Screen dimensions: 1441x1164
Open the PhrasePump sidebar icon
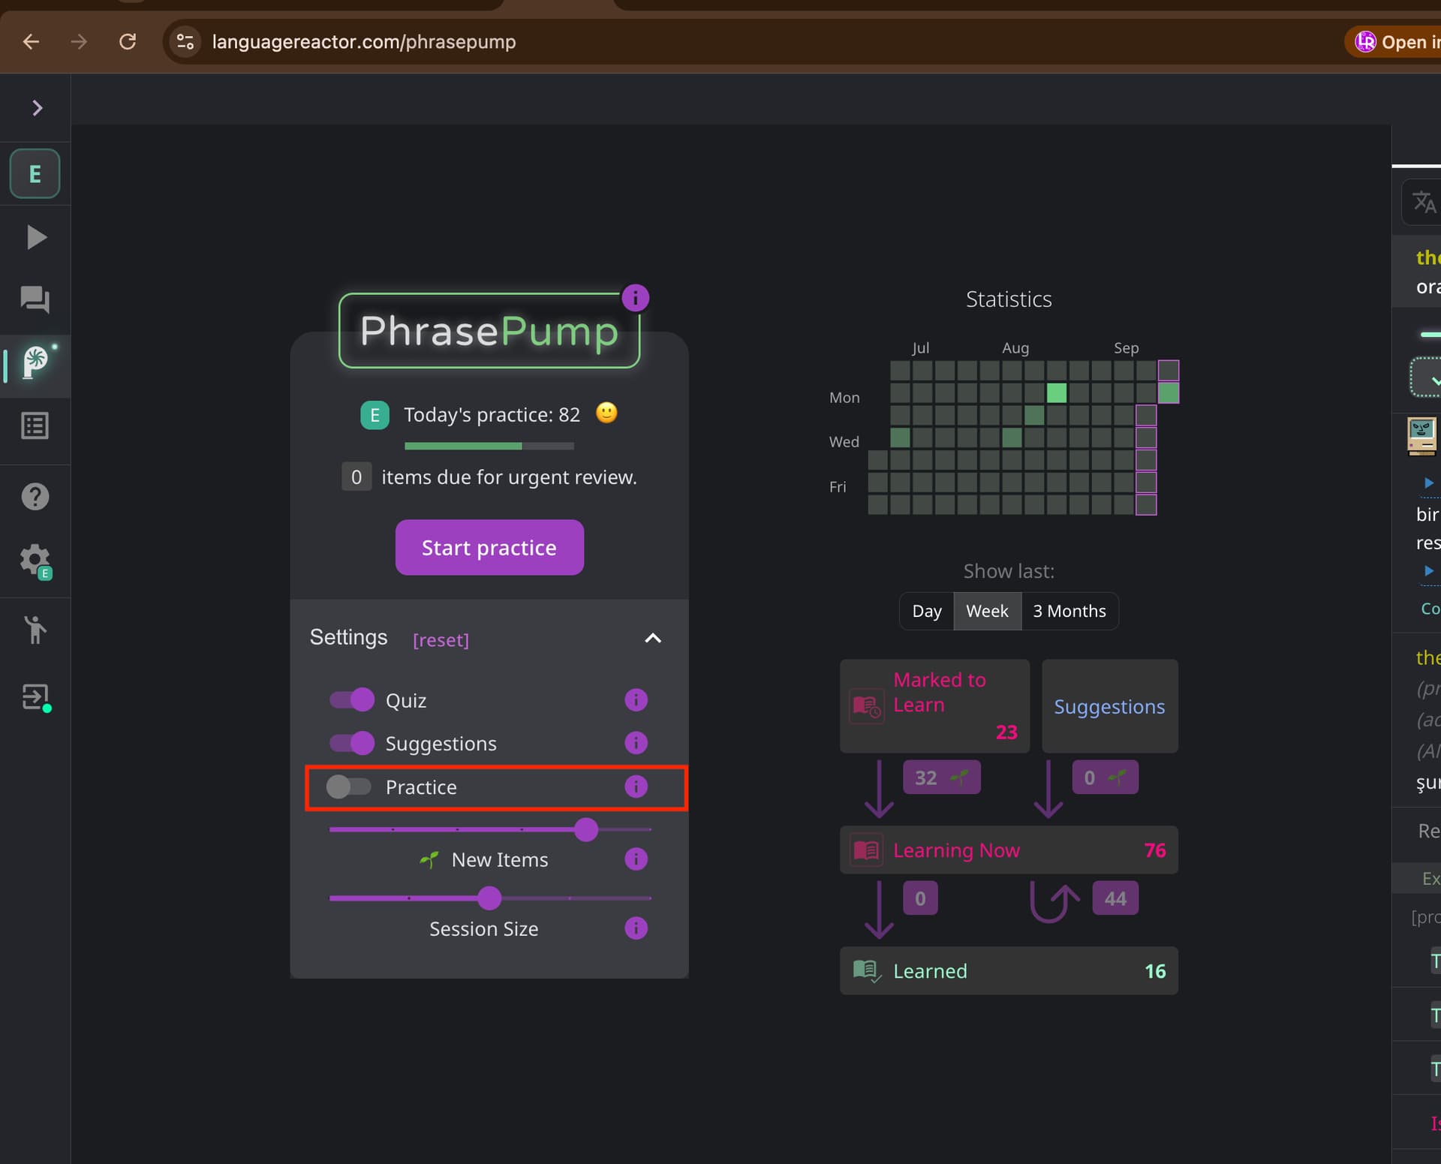(x=36, y=363)
